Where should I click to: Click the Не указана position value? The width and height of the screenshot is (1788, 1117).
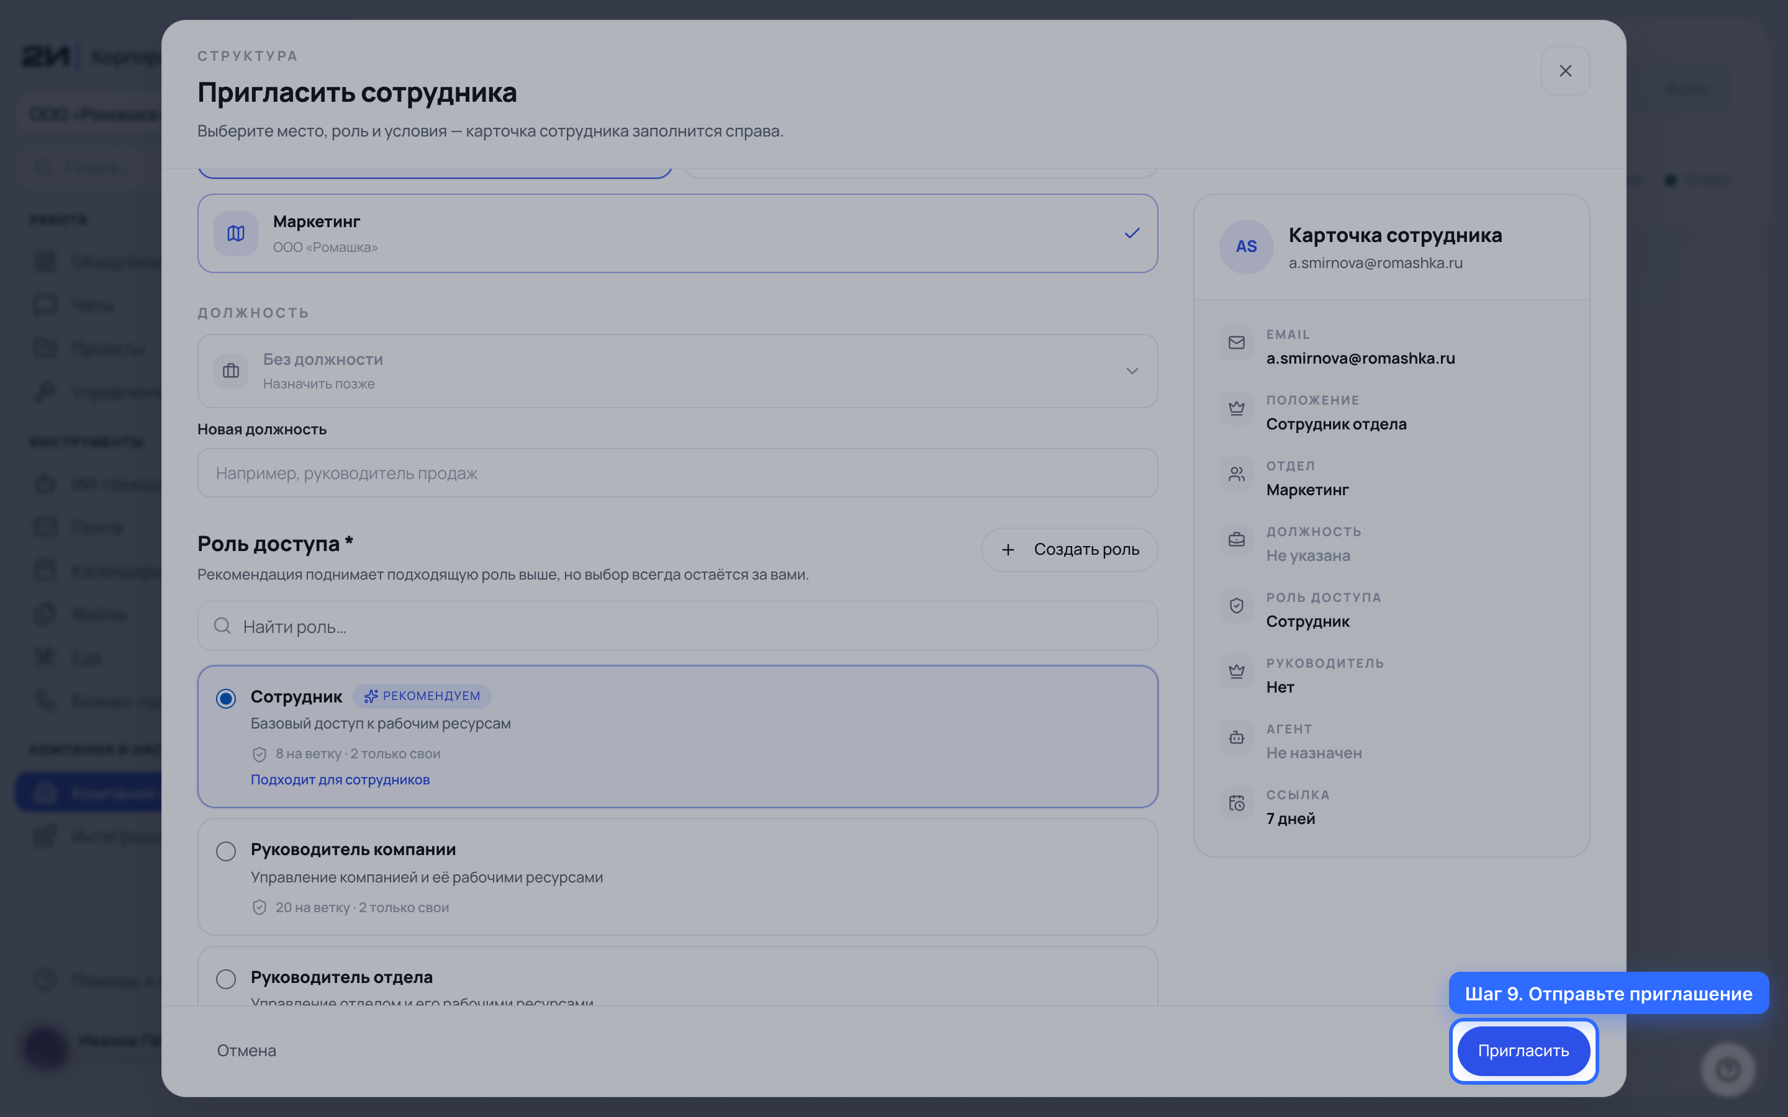pyautogui.click(x=1307, y=555)
